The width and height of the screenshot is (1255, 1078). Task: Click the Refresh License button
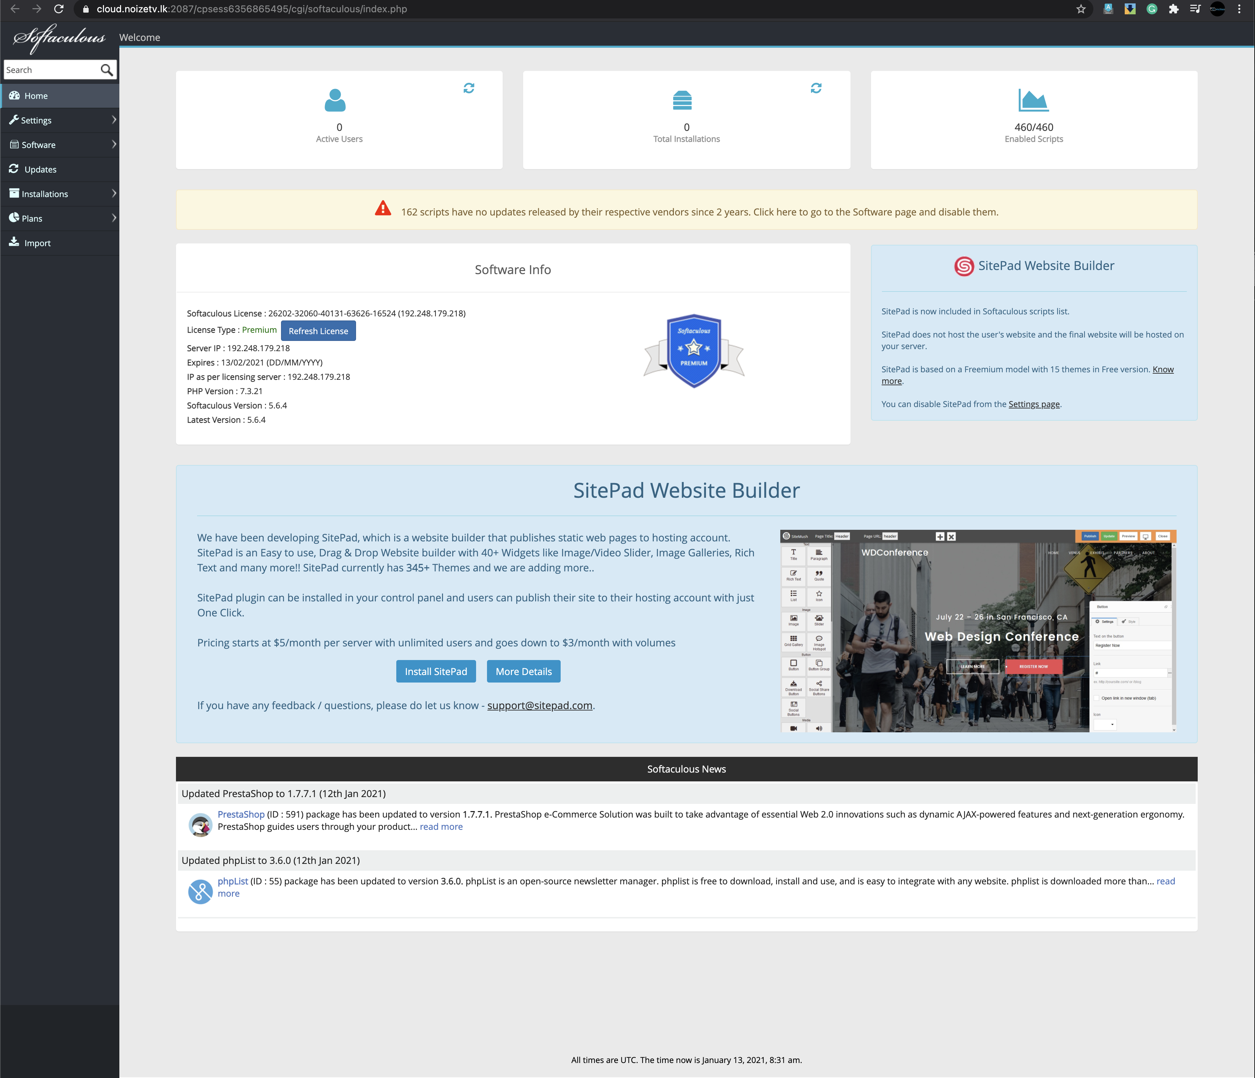[318, 331]
